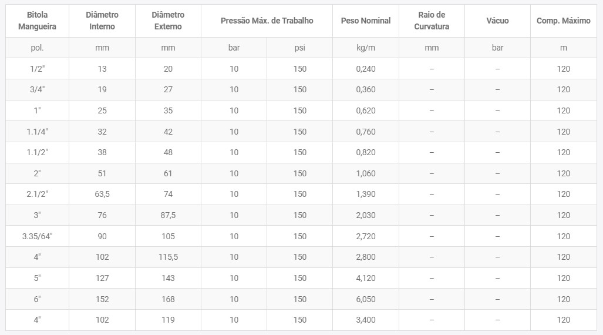Click the Pressão Máx. de Trabalho header

(267, 21)
